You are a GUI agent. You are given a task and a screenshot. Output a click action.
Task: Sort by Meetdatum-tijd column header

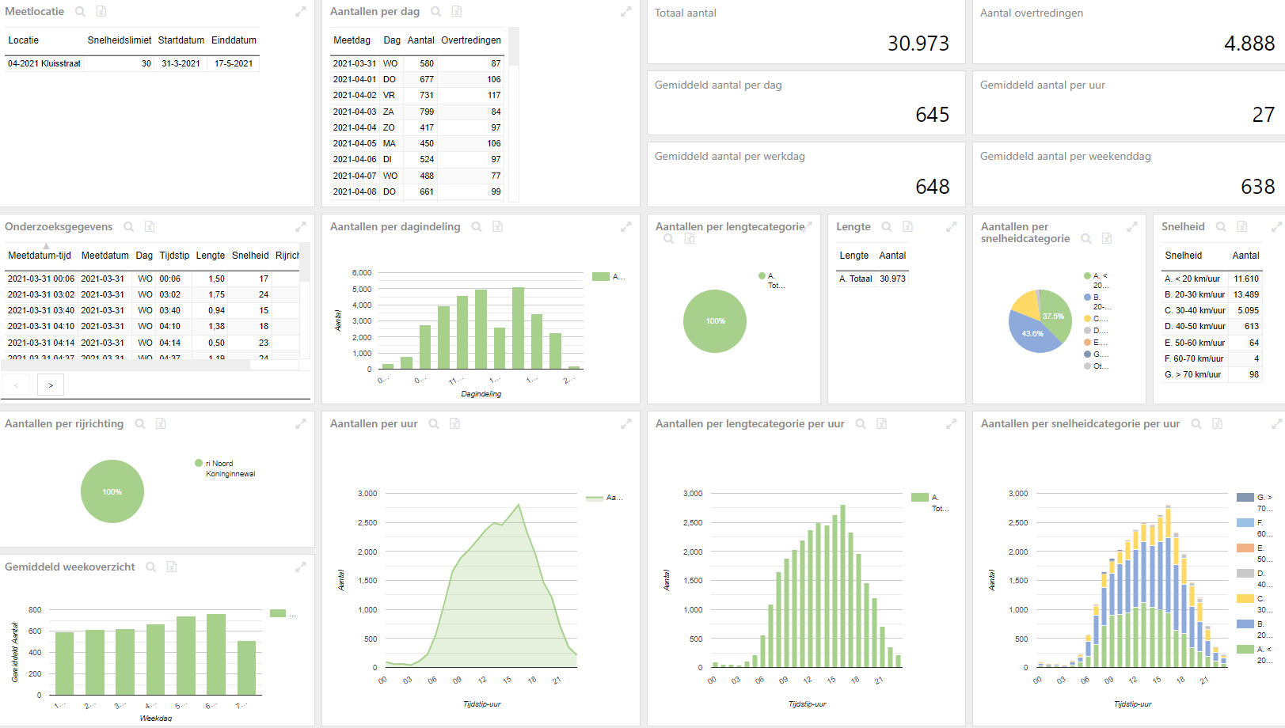click(40, 256)
